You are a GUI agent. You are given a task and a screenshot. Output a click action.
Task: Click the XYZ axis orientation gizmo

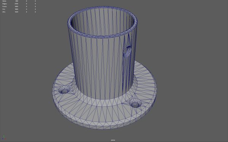click(4, 137)
